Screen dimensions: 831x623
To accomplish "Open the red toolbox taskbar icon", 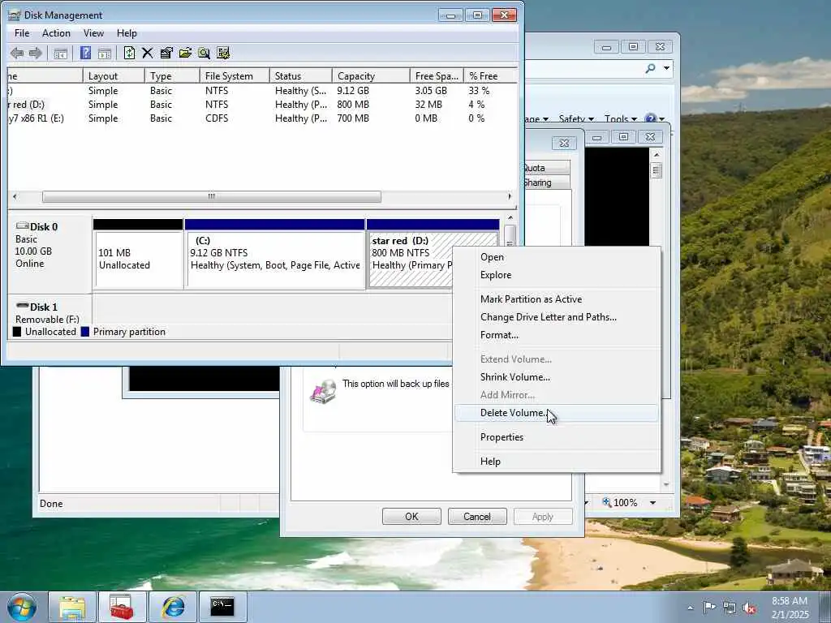I will pyautogui.click(x=123, y=607).
